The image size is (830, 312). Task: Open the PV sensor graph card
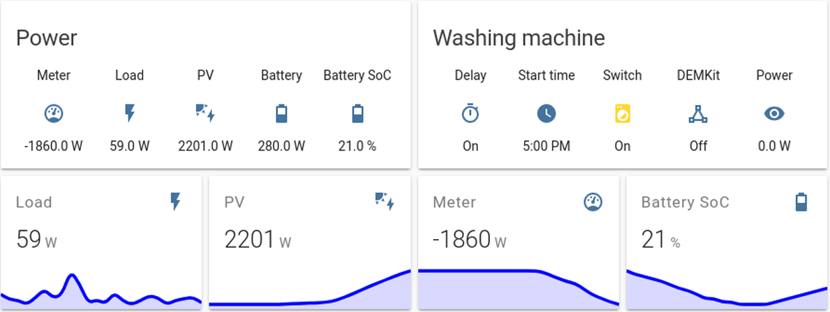click(310, 243)
